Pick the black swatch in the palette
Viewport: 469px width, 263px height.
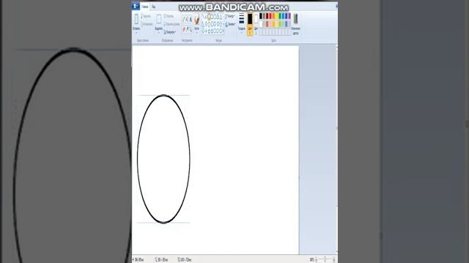coord(261,16)
